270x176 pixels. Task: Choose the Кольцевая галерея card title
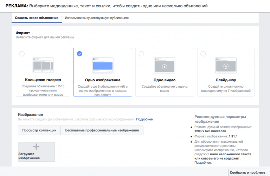(43, 80)
